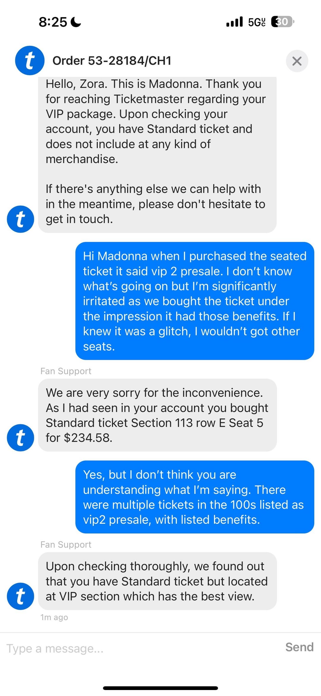Viewport: 321px width, 696px height.
Task: Tap the Section 113 row E message bubble
Action: pyautogui.click(x=157, y=415)
